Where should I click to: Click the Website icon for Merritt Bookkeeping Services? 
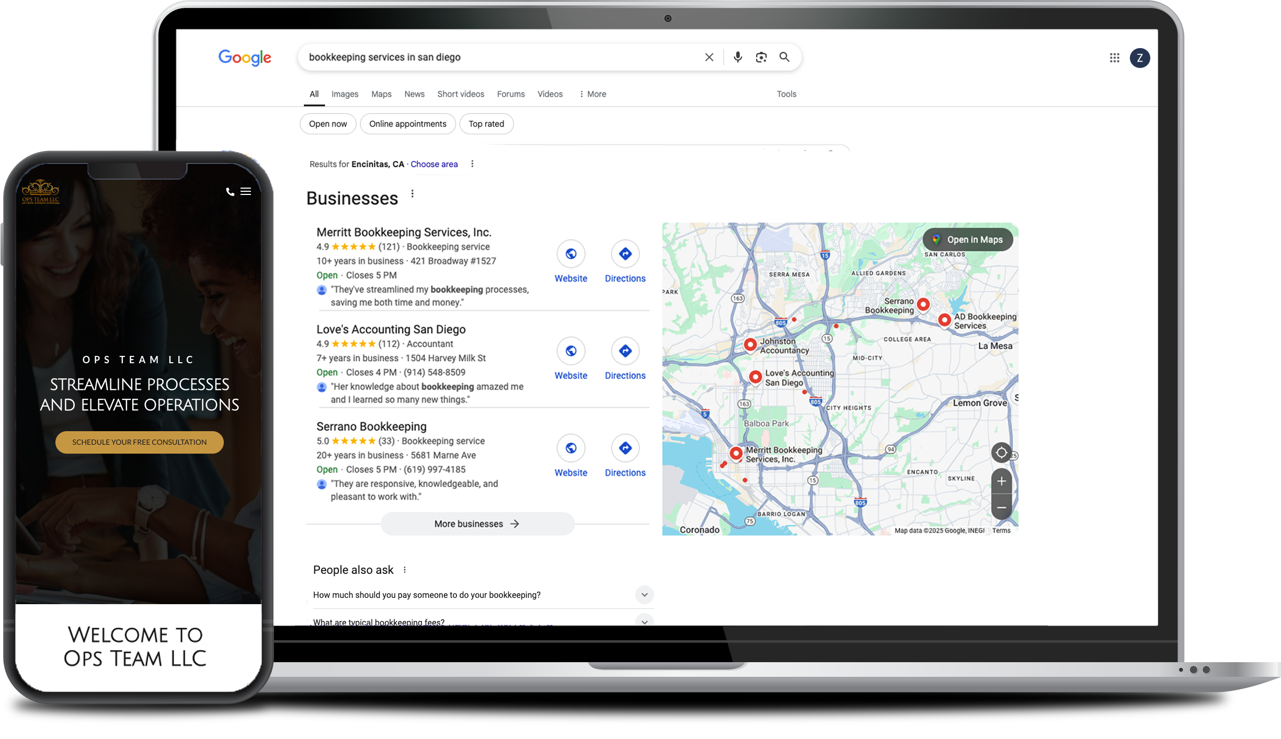pyautogui.click(x=570, y=253)
